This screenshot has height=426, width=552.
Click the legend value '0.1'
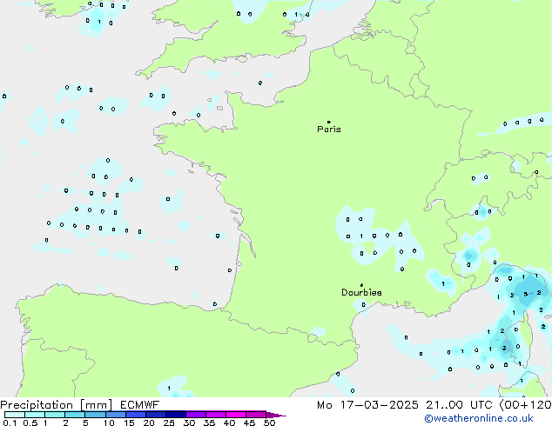(x=10, y=423)
